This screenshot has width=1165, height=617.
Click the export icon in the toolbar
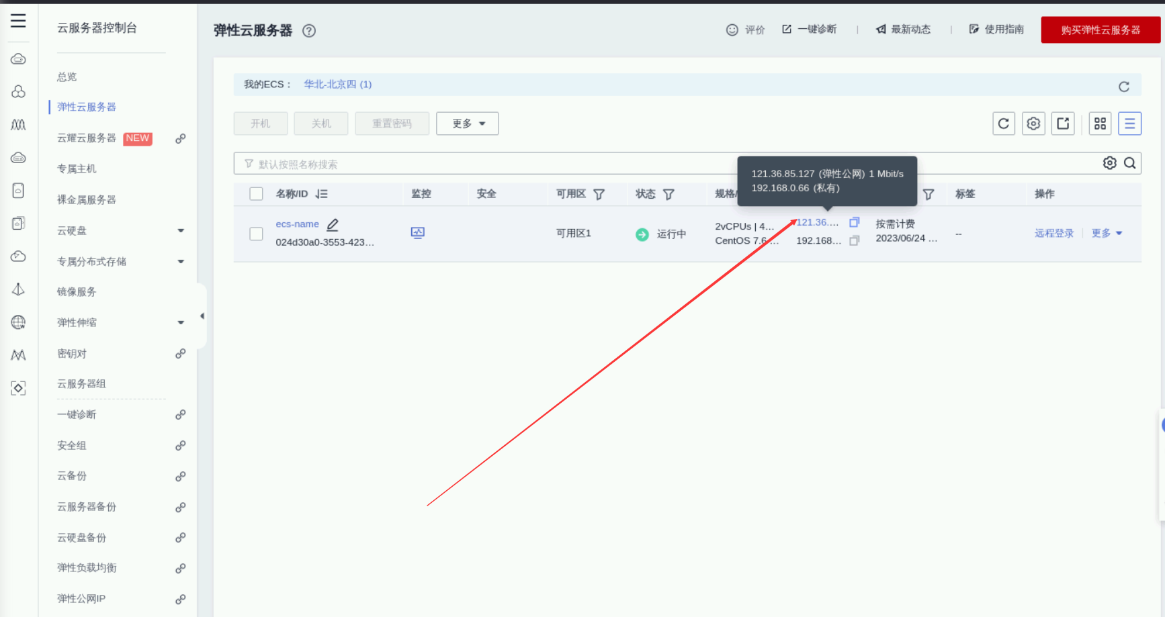point(1063,124)
